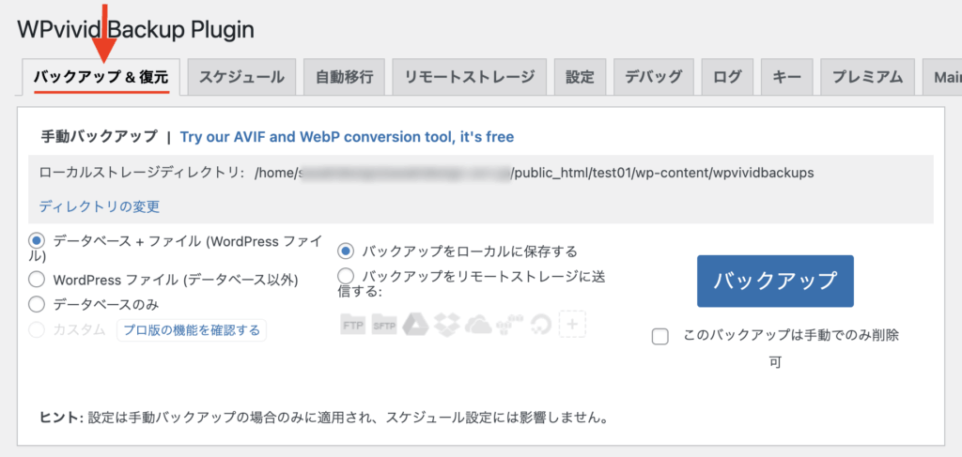
Task: Pick the OneDrive cloud storage icon
Action: tap(480, 324)
